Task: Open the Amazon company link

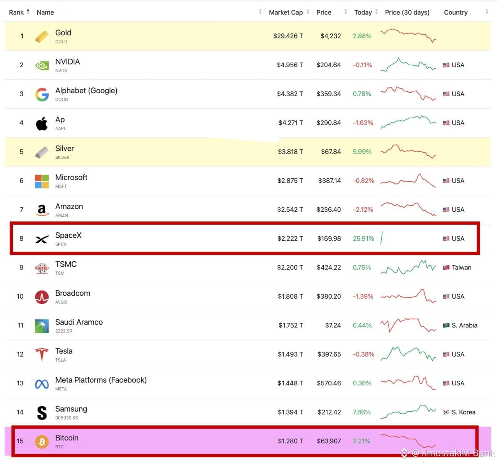Action: click(69, 206)
